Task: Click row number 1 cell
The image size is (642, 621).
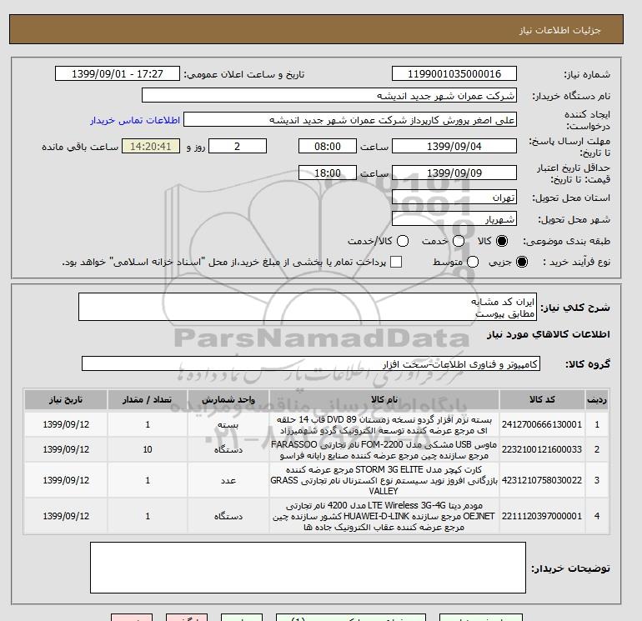Action: (x=597, y=424)
